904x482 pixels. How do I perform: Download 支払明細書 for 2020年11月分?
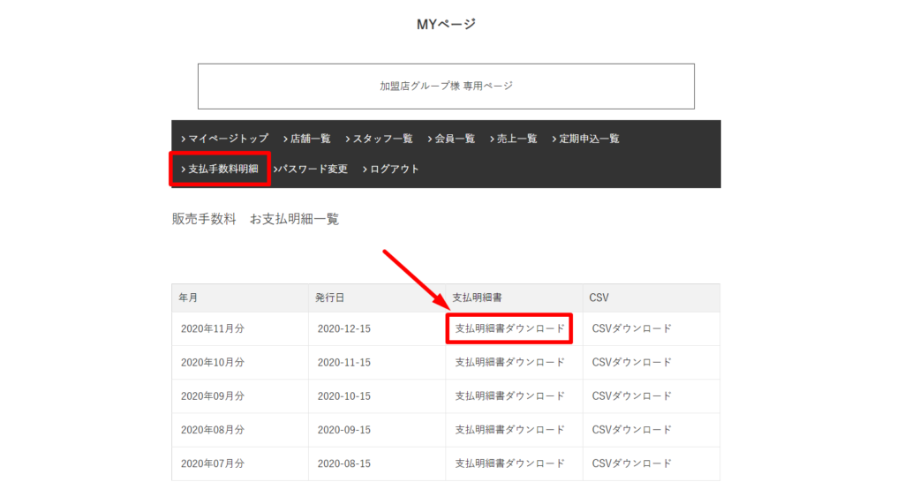click(x=509, y=328)
